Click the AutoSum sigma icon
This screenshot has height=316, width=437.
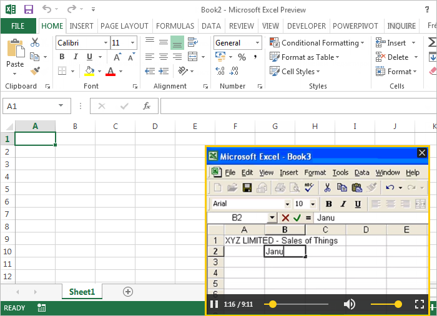pyautogui.click(x=432, y=42)
